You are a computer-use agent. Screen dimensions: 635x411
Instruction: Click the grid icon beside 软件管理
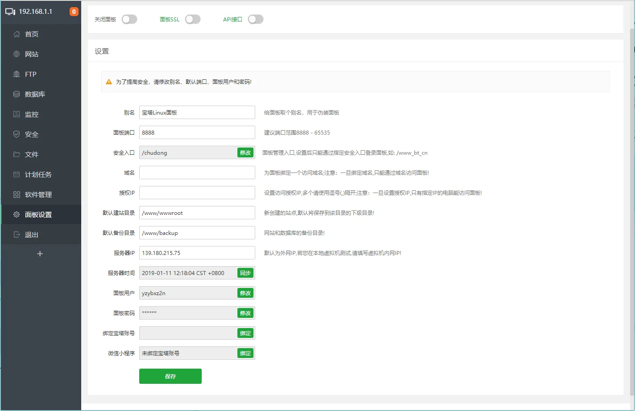tap(17, 194)
